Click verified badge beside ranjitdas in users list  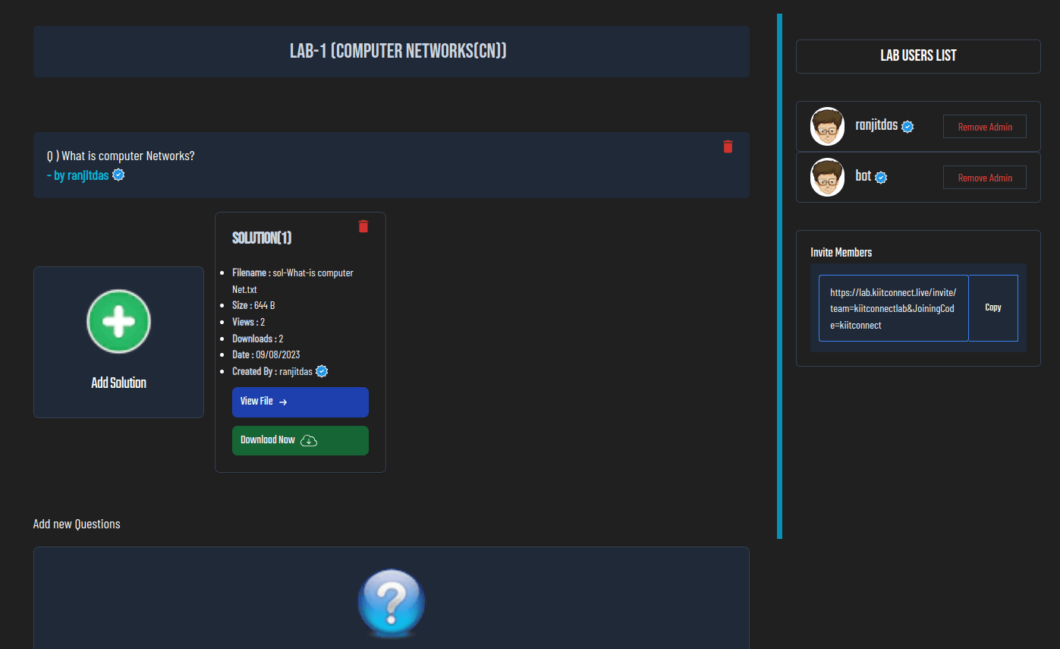tap(907, 127)
